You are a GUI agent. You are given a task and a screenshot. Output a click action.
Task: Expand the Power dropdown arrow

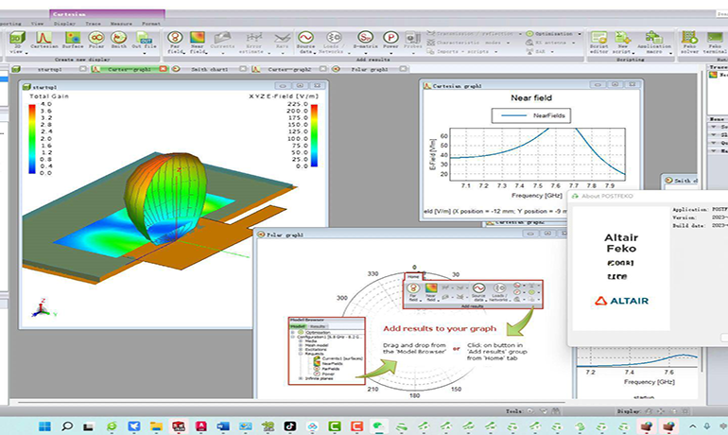(390, 52)
